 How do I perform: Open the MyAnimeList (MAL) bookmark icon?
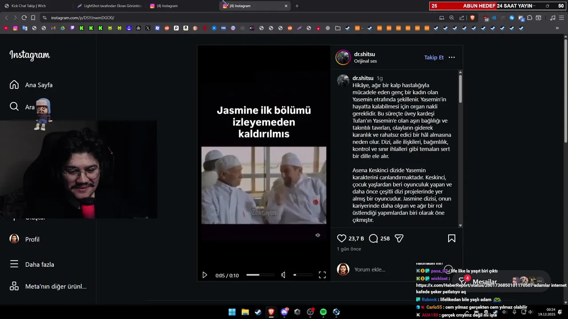tap(223, 28)
